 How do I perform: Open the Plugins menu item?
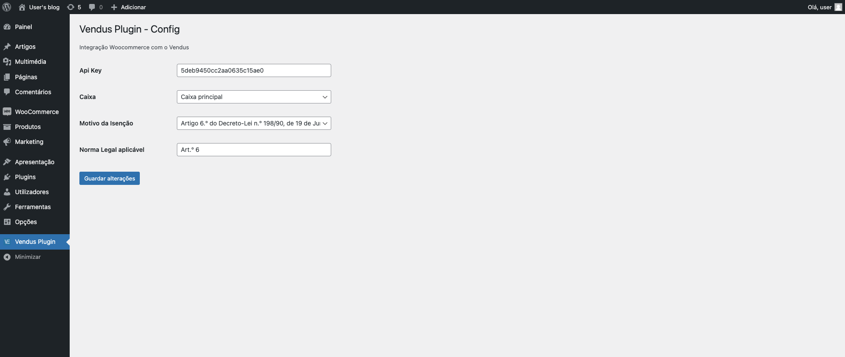[x=35, y=177]
